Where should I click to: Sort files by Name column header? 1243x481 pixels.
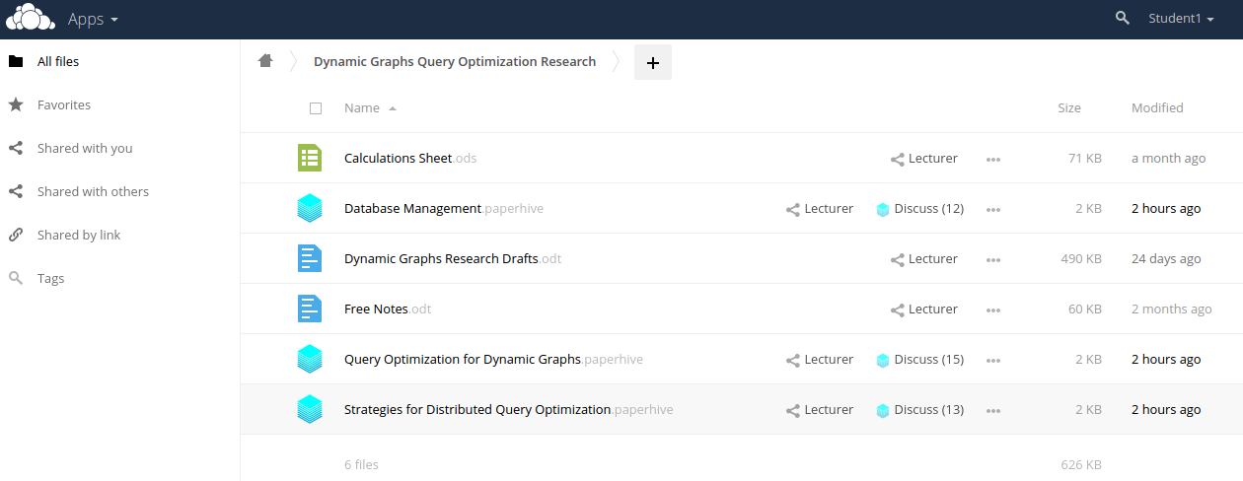click(x=370, y=108)
